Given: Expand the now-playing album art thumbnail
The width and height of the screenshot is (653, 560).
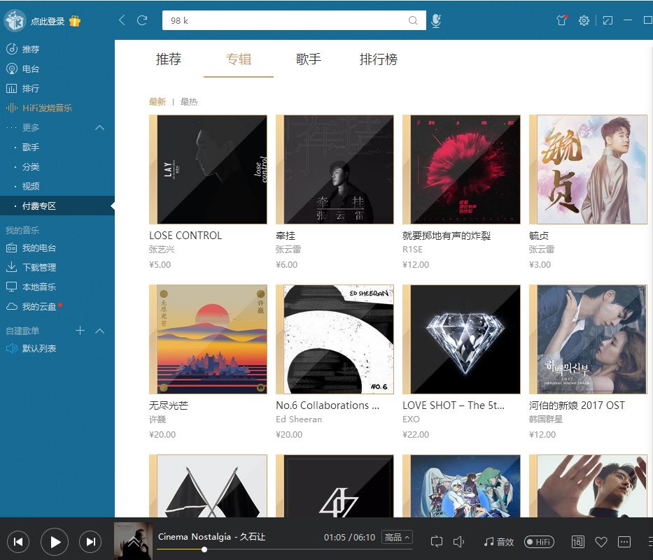Looking at the screenshot, I should tap(133, 541).
